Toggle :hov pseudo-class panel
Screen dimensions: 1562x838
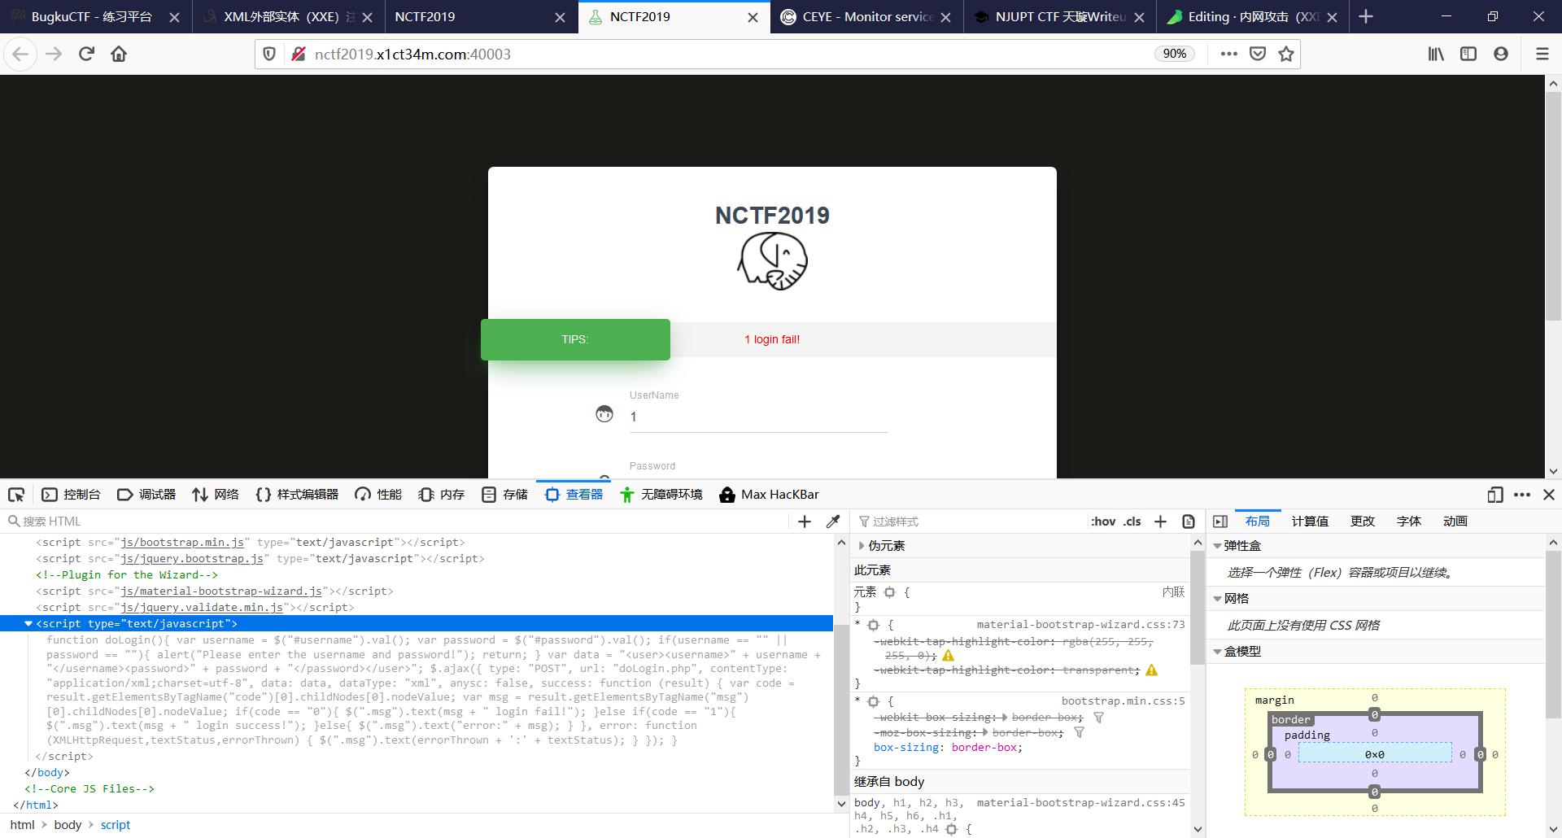(1103, 522)
